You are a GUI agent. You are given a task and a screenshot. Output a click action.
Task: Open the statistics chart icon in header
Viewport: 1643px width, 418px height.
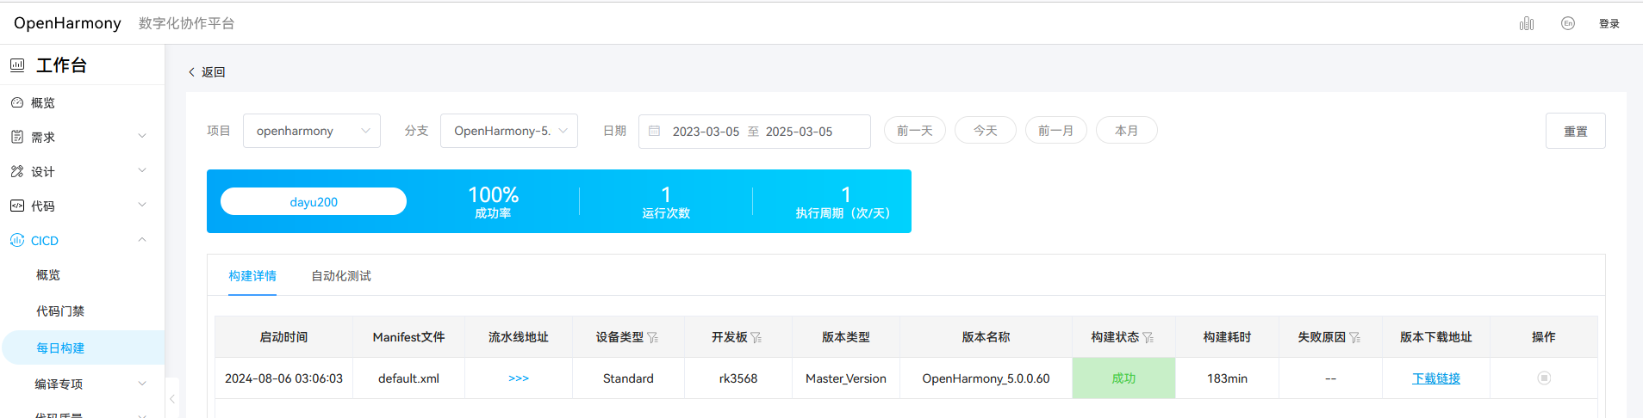(x=1527, y=23)
